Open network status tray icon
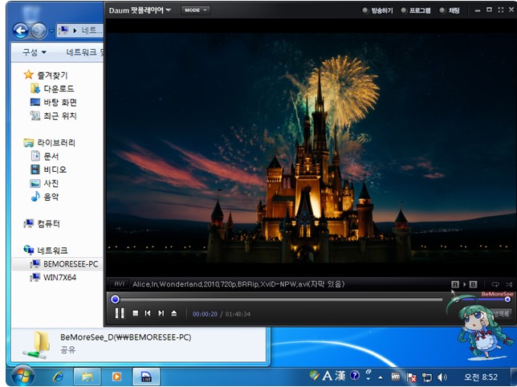 [x=427, y=377]
